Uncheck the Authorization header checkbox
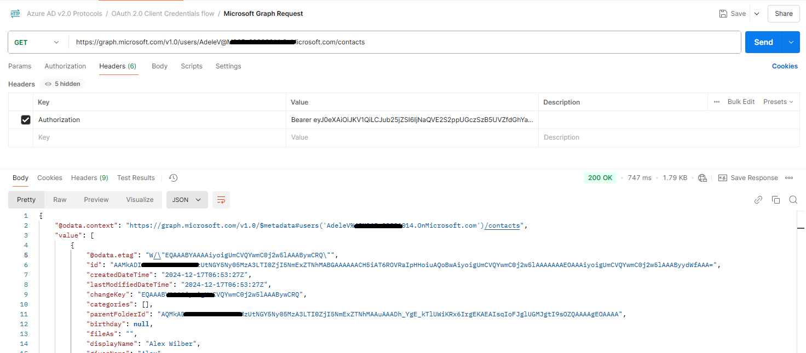This screenshot has height=353, width=806. point(25,120)
